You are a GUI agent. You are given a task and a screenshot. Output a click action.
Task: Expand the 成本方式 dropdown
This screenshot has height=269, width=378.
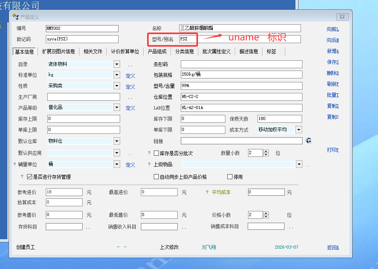coord(299,130)
